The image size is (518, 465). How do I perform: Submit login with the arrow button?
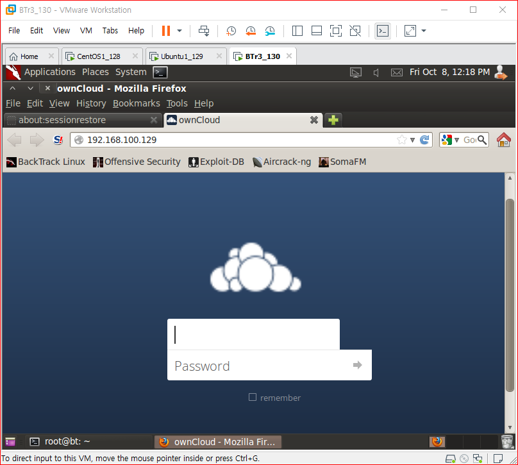pyautogui.click(x=358, y=365)
